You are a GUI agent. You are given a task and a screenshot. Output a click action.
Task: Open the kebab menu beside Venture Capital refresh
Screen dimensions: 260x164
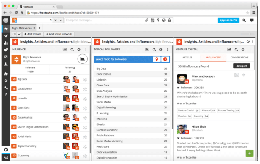(x=252, y=42)
